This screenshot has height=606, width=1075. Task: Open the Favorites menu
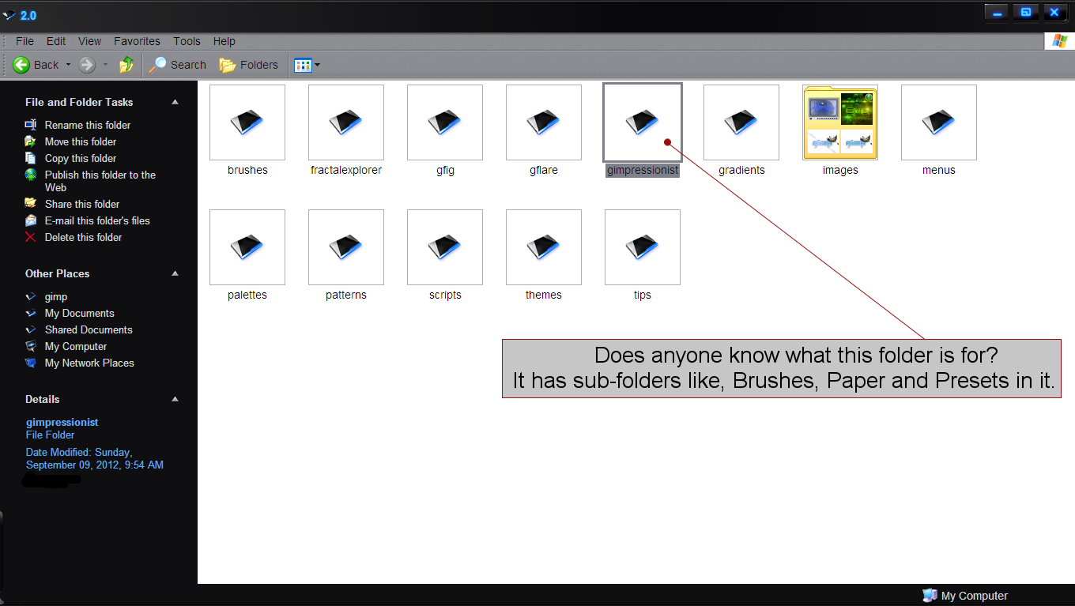click(137, 41)
